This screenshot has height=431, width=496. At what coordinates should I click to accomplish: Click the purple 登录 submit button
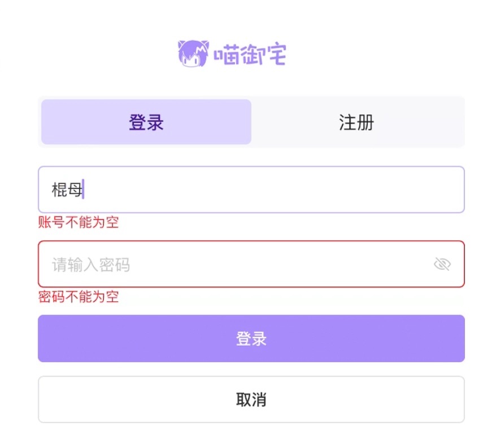(251, 338)
